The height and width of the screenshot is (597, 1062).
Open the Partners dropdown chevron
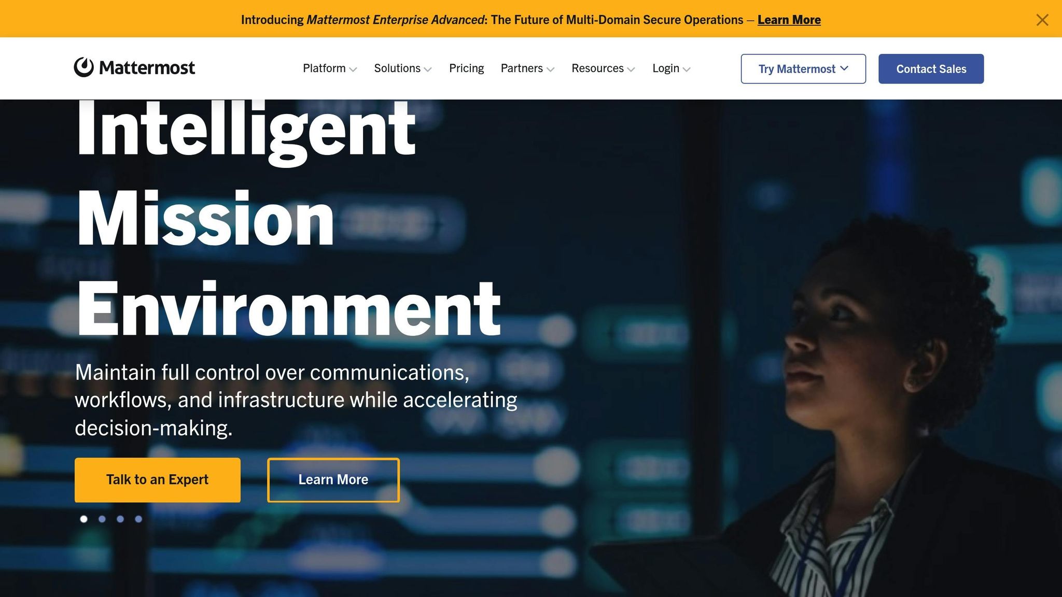coord(551,69)
